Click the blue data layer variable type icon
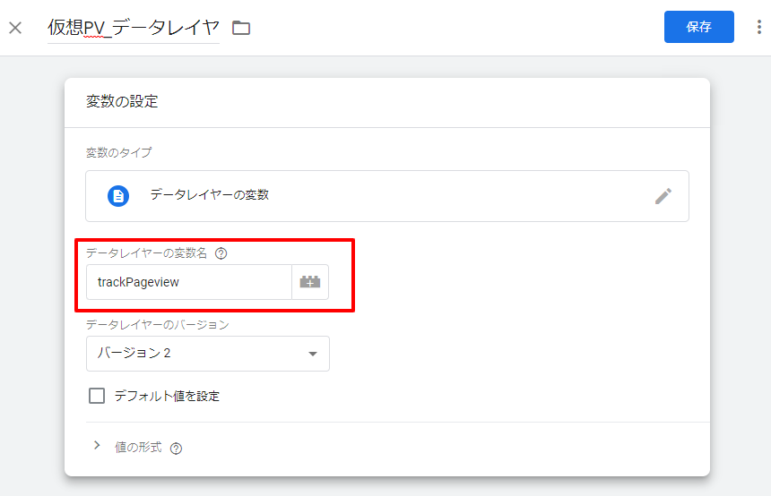The height and width of the screenshot is (496, 771). [118, 196]
